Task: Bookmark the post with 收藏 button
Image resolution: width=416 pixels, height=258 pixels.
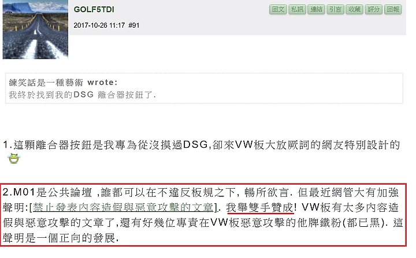Action: (x=354, y=10)
